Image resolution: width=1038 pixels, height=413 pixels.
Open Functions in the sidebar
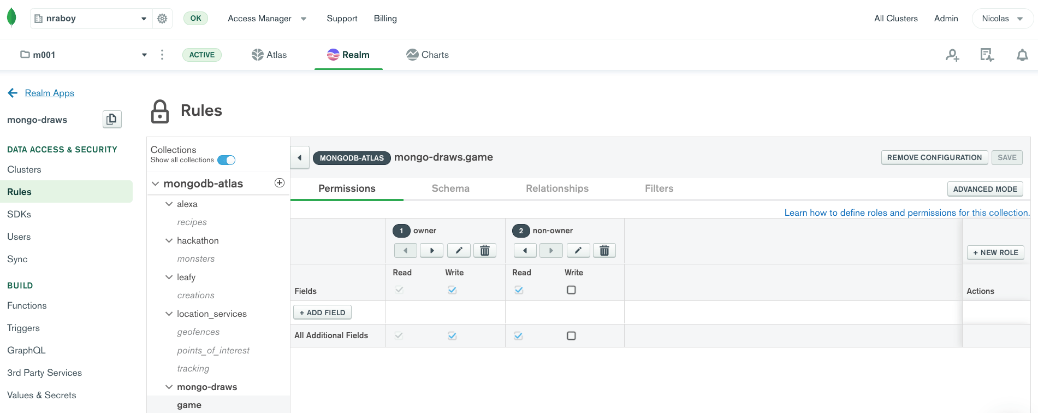point(27,305)
